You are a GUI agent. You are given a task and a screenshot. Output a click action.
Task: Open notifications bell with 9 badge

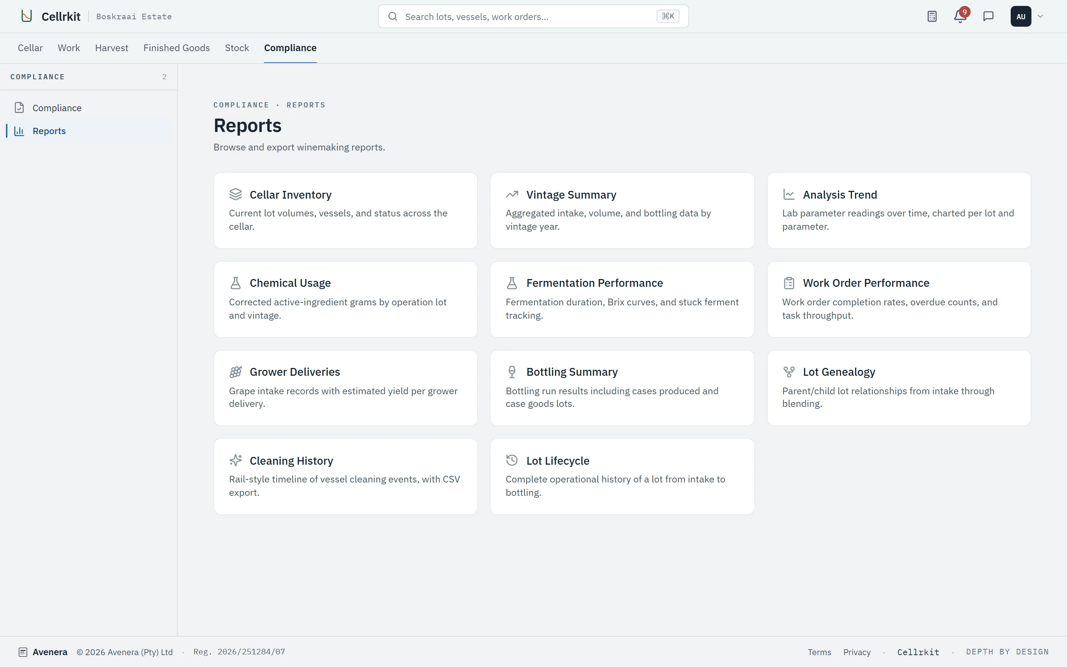click(x=960, y=16)
